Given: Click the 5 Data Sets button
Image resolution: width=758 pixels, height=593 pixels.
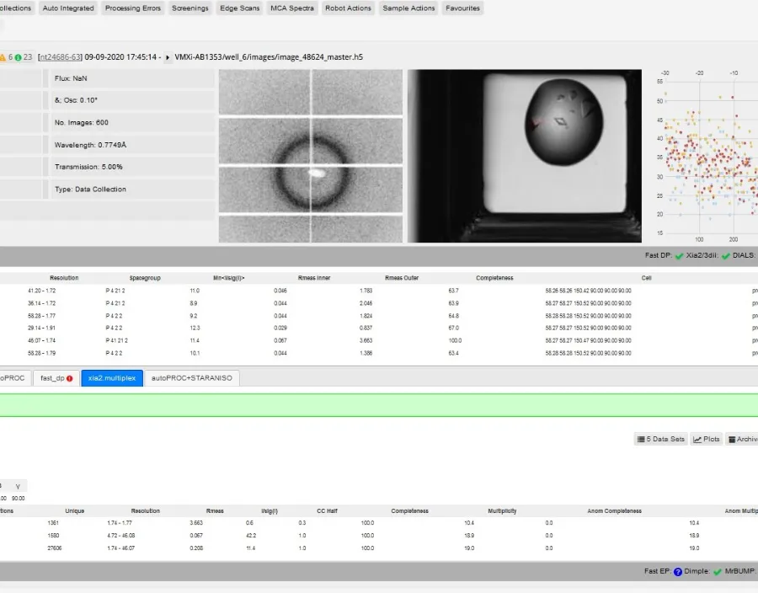Looking at the screenshot, I should [x=661, y=440].
